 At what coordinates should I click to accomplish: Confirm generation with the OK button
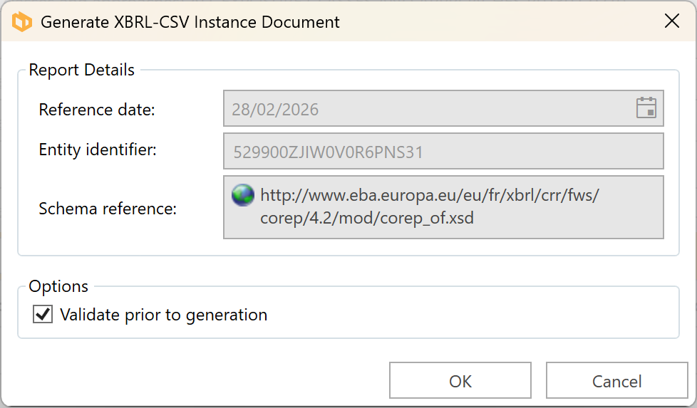coord(460,380)
